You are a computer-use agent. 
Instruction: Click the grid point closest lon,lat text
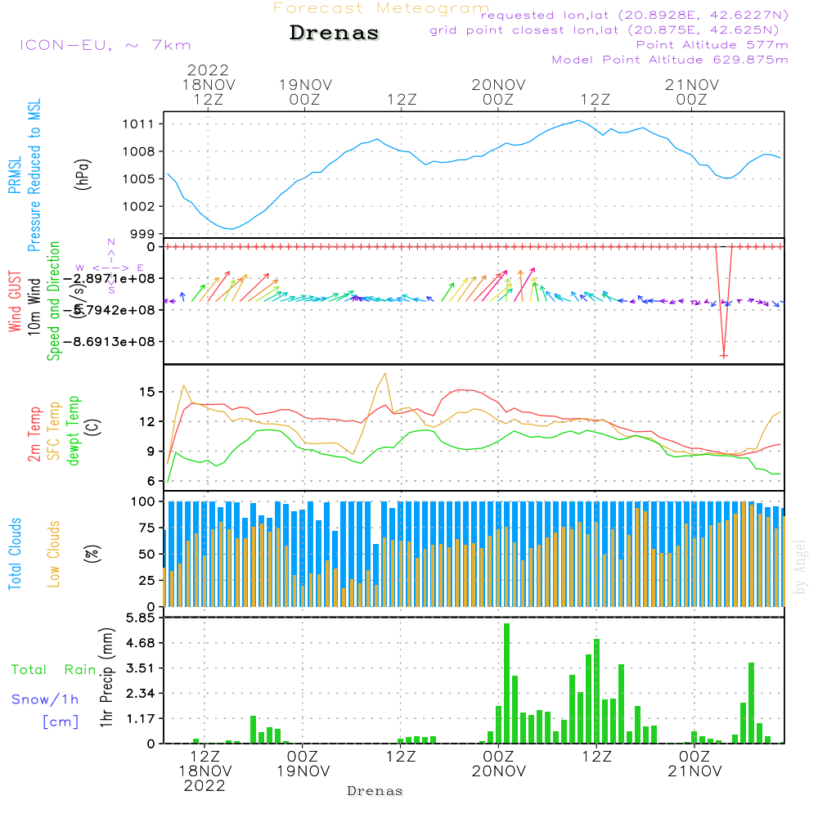pyautogui.click(x=605, y=30)
